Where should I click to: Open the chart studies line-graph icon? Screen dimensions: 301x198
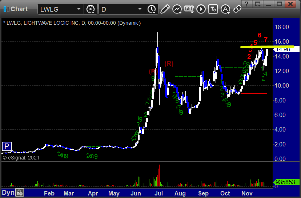177,9
